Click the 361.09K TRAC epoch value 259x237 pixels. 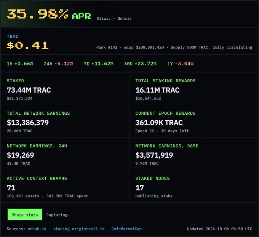click(x=159, y=123)
